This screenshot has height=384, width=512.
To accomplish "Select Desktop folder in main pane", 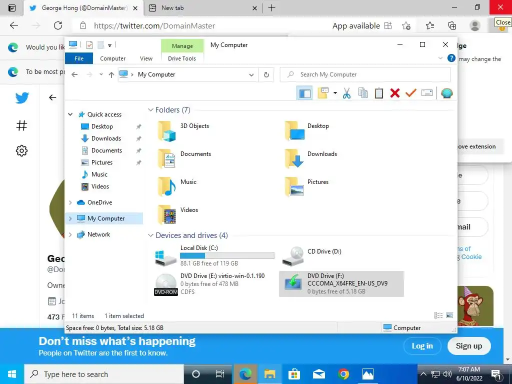I will pyautogui.click(x=306, y=131).
